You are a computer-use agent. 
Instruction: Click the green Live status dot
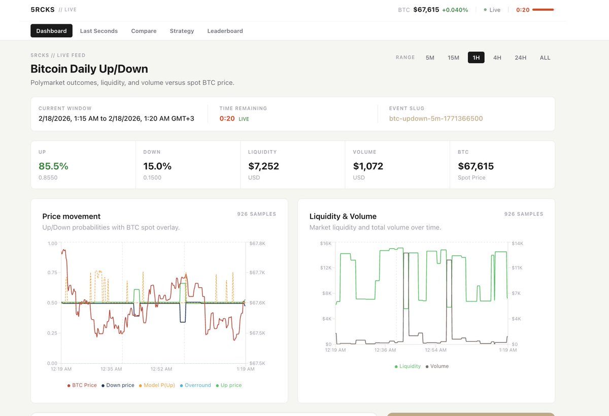[x=485, y=10]
